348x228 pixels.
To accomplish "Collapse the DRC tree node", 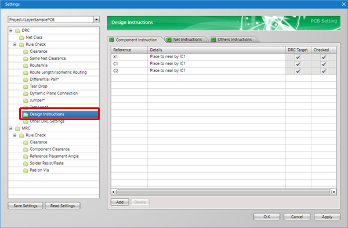I will [x=10, y=30].
